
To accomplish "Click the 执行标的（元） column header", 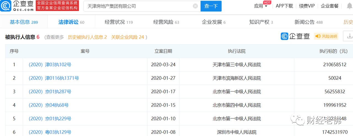I will [x=333, y=51].
